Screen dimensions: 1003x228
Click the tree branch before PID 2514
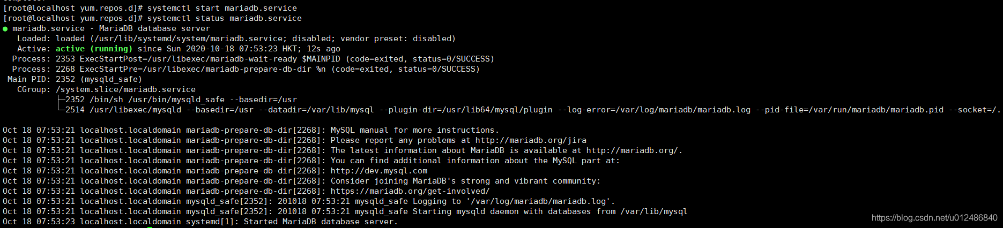click(x=60, y=110)
